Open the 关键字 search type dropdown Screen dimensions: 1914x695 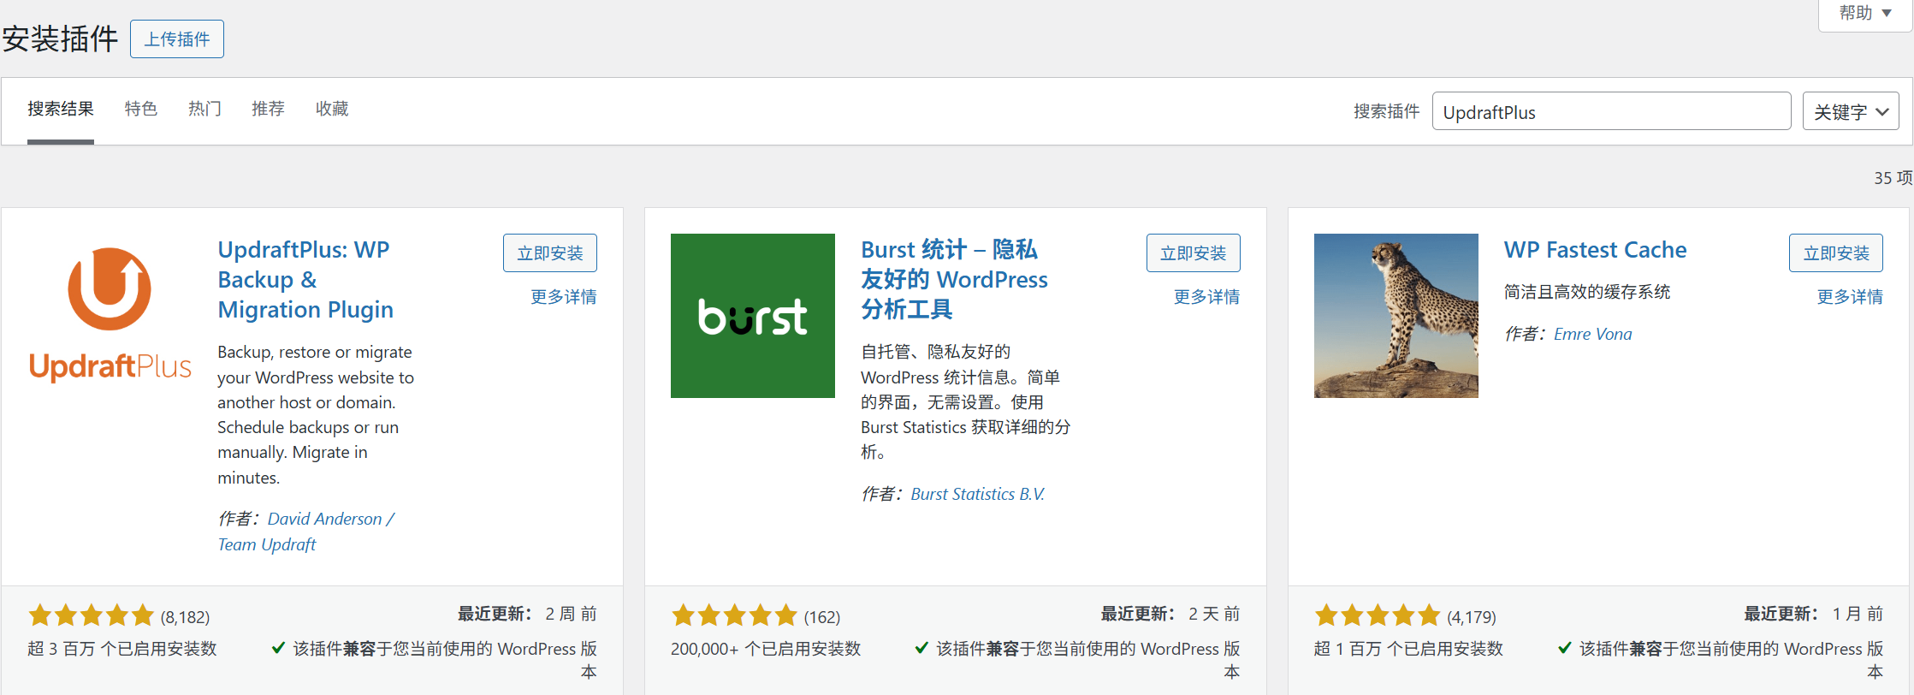1851,111
